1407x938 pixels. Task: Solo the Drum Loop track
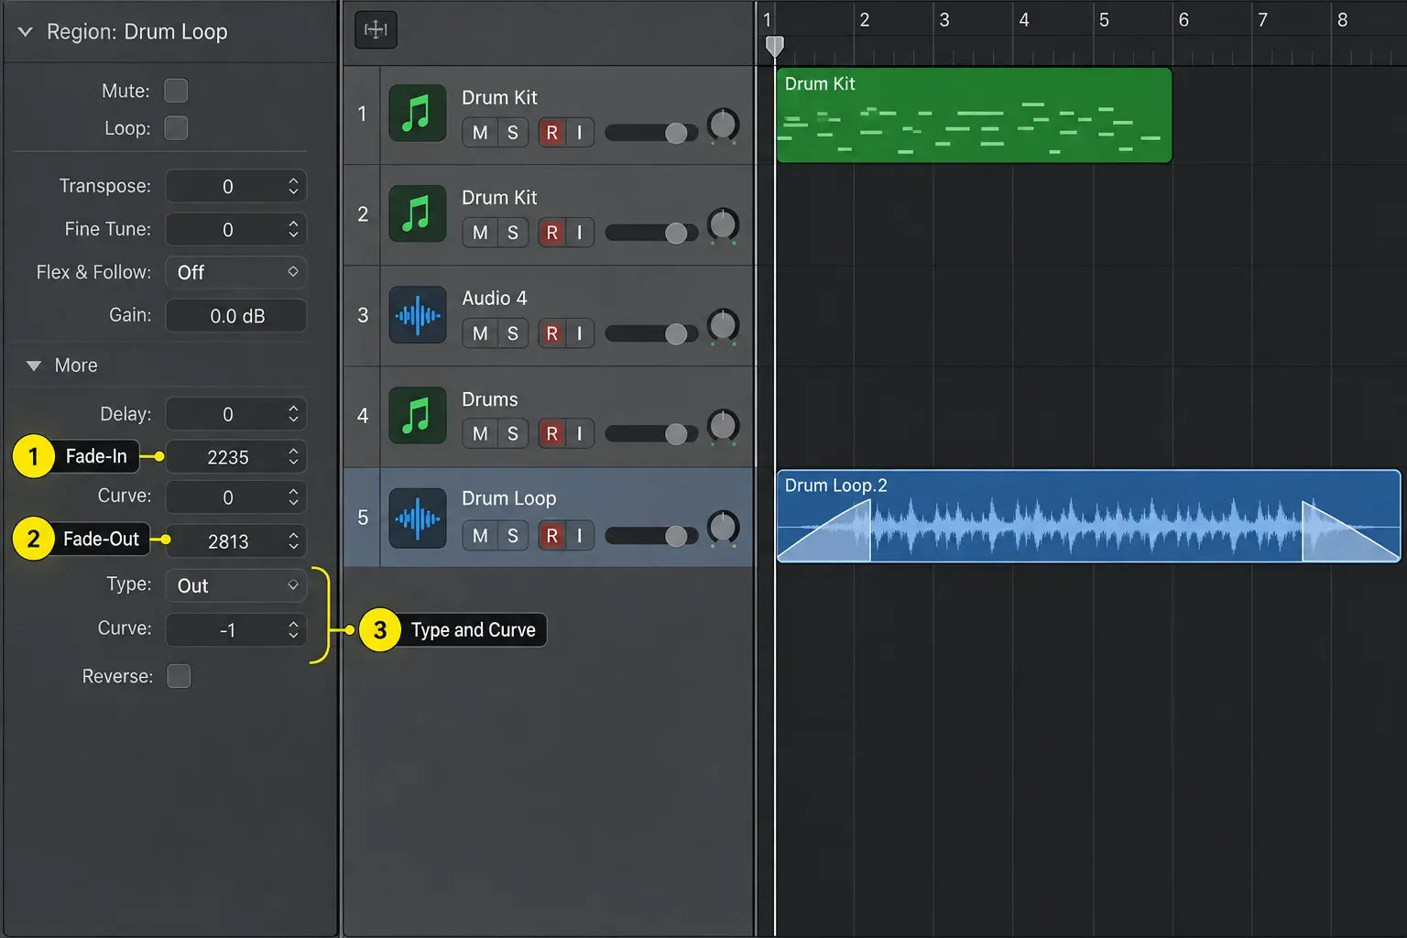[x=513, y=535]
